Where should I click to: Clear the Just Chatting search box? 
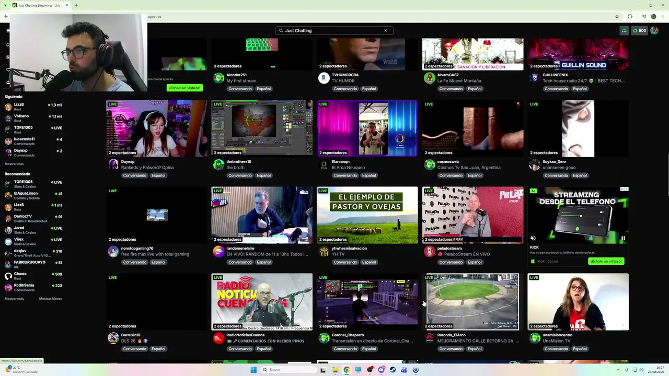coord(386,30)
